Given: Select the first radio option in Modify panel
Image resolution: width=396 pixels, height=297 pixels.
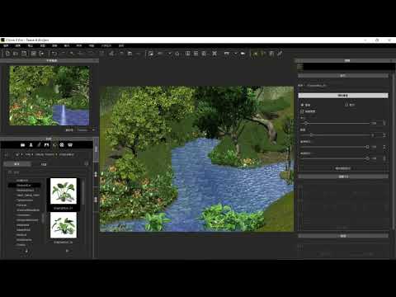Looking at the screenshot, I should pyautogui.click(x=303, y=105).
